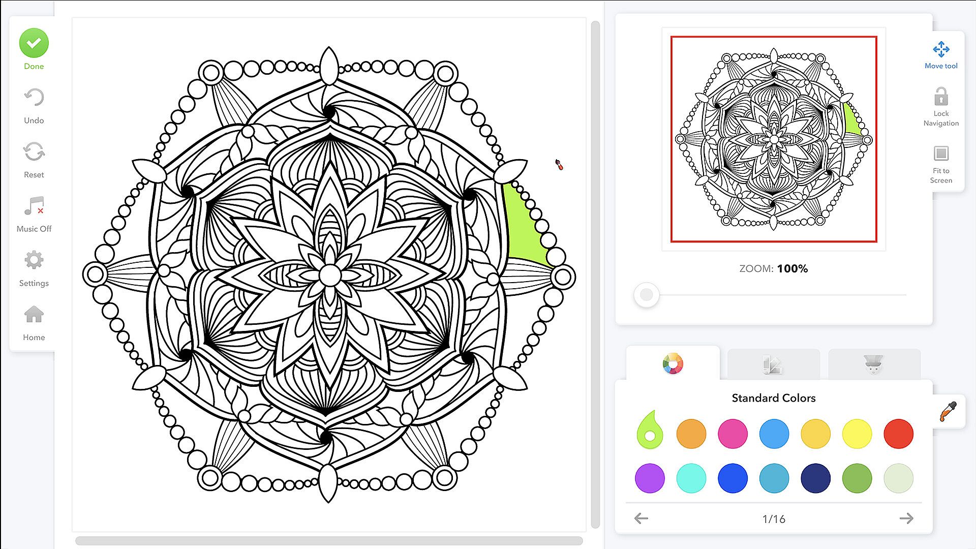The height and width of the screenshot is (549, 976).
Task: Select the Move tool
Action: [941, 50]
